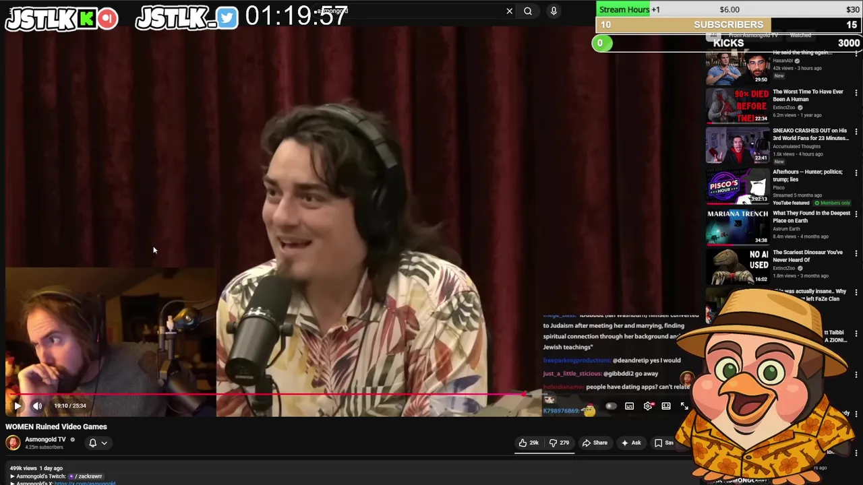
Task: Click the '19:10 / 25:34' time display
Action: point(70,406)
